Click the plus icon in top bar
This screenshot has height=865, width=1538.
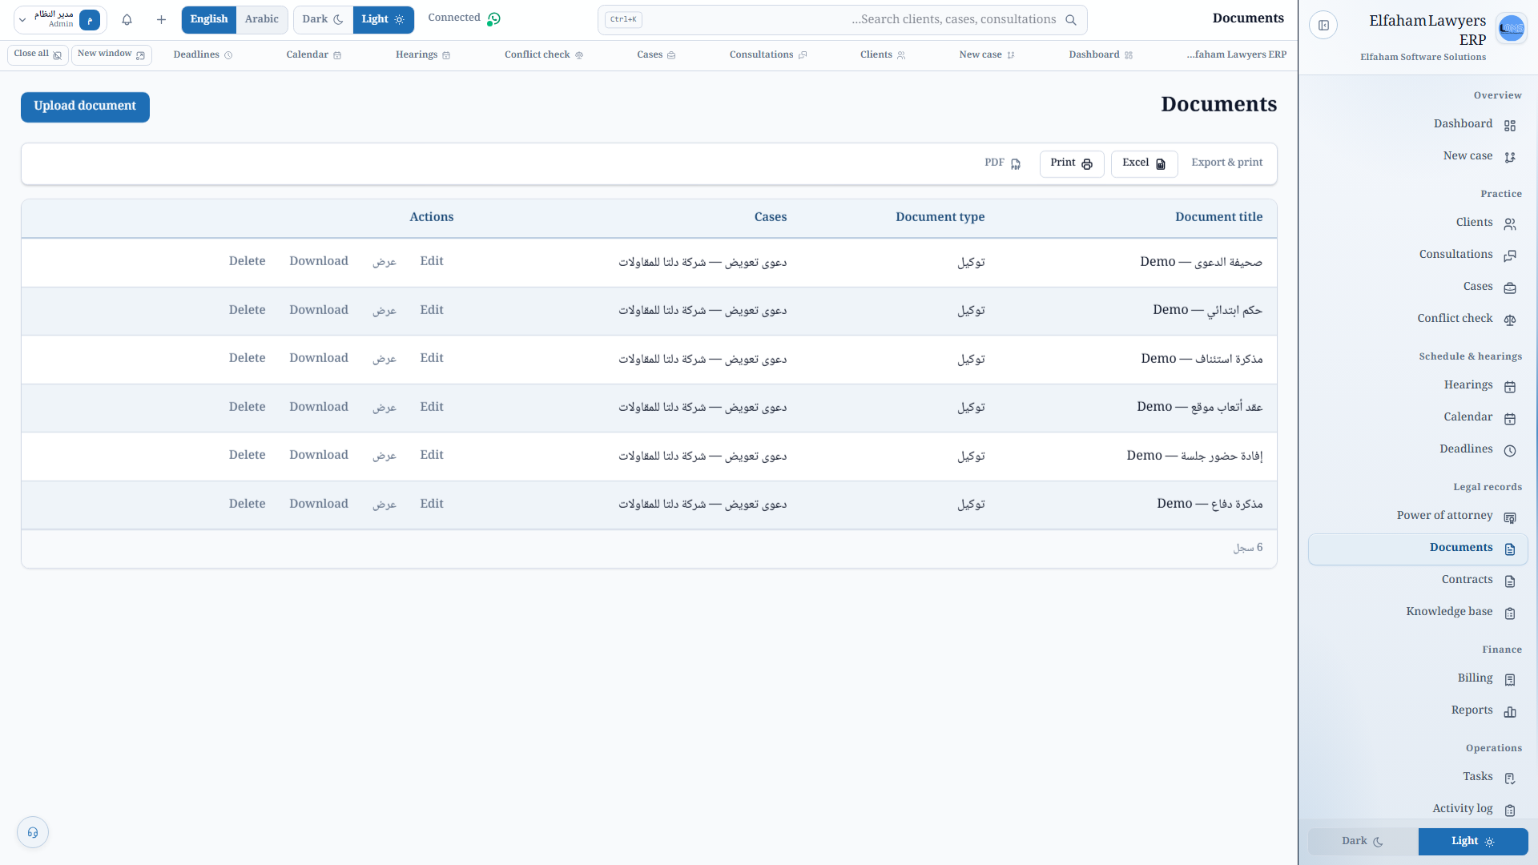161,20
